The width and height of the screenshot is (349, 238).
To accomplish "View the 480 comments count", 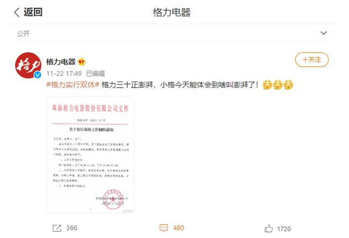I will (x=178, y=228).
